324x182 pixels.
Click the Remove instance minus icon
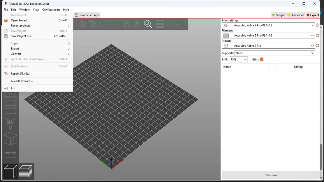click(114, 24)
